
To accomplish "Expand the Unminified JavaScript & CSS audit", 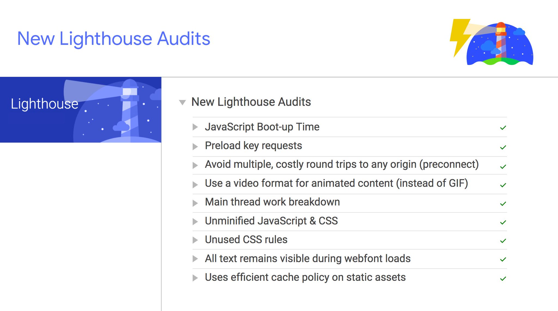I will (x=195, y=222).
